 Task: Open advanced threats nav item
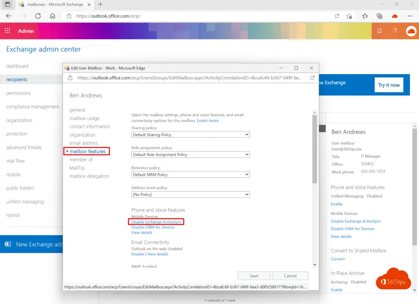coord(24,147)
